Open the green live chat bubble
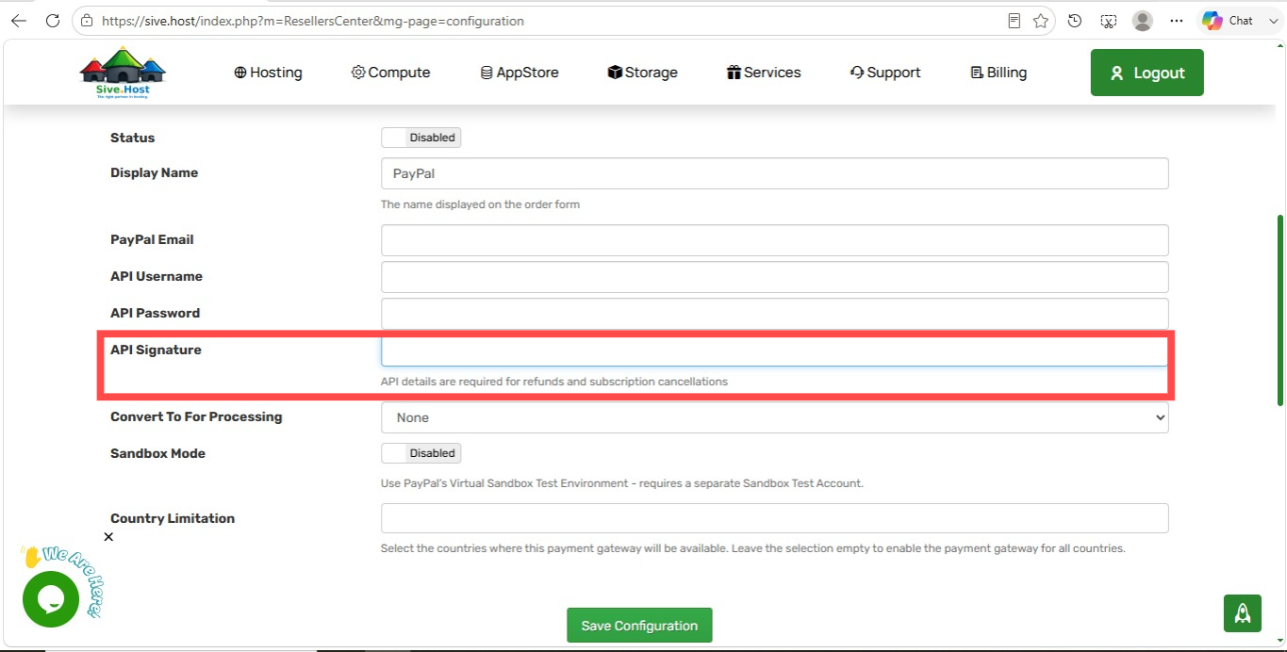 point(50,599)
